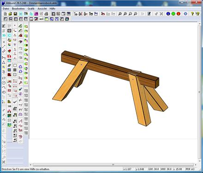Click the white empty square icon
The image size is (203, 173).
point(15,65)
